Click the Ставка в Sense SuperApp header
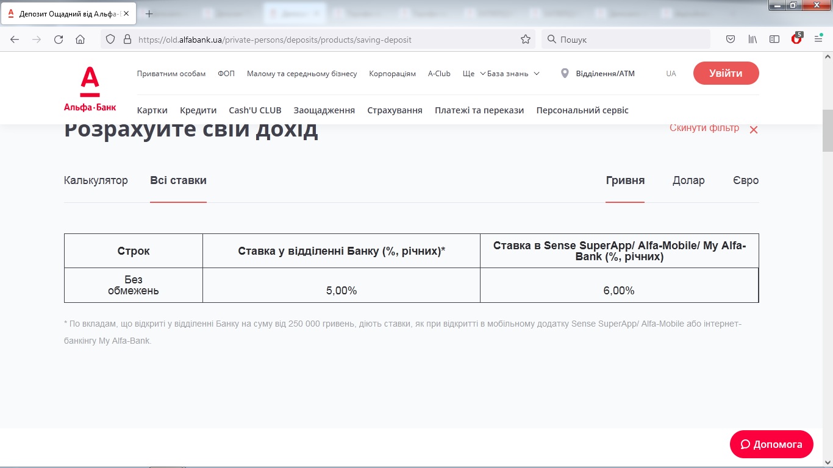The height and width of the screenshot is (468, 833). [x=619, y=251]
